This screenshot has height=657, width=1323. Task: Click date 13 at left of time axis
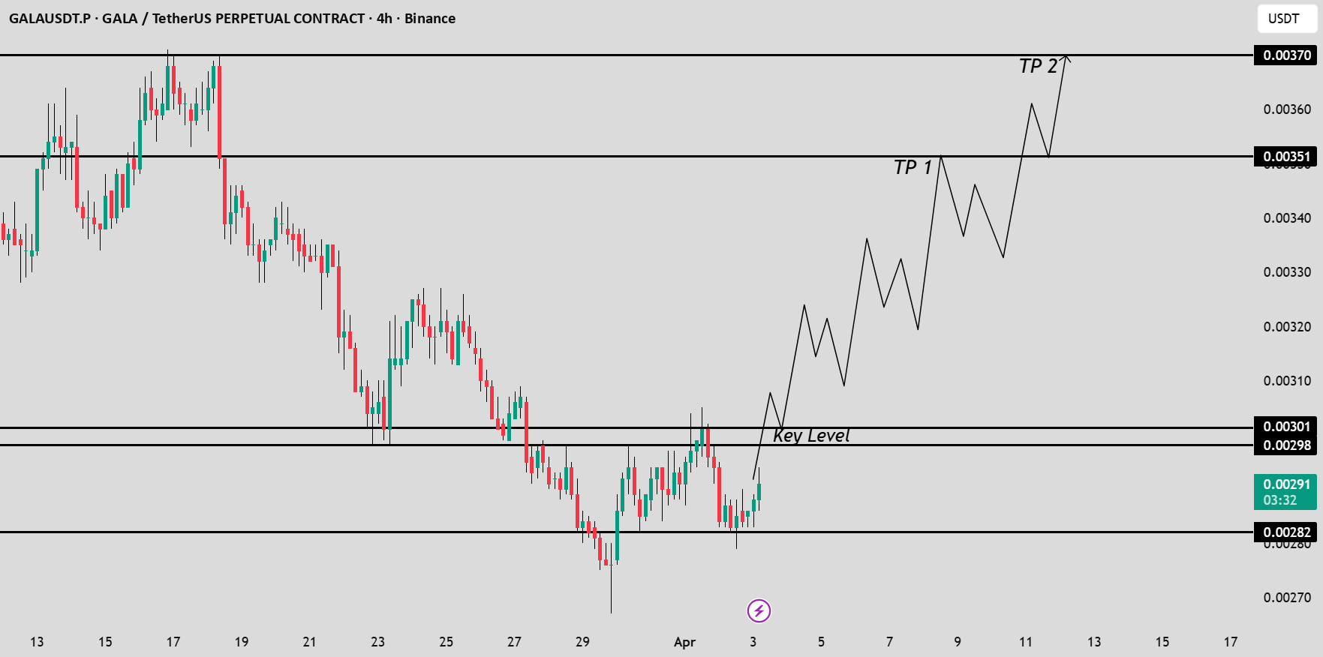(37, 642)
